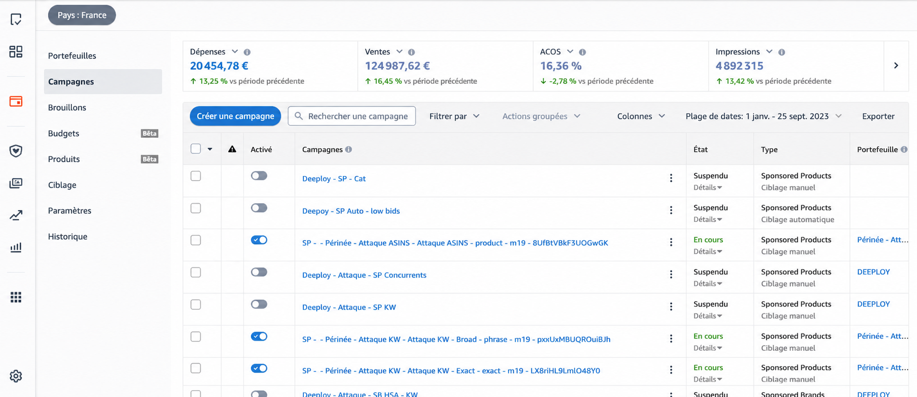This screenshot has width=917, height=397.
Task: Open the bar chart reports icon
Action: (x=16, y=247)
